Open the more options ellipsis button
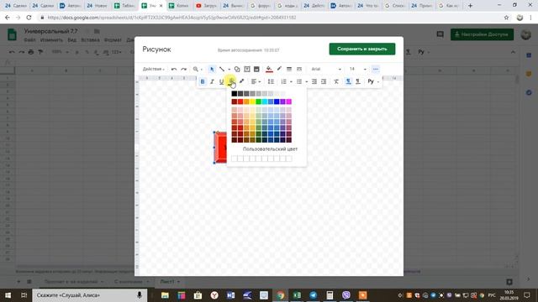Screen dimensions: 538x302 [376, 69]
